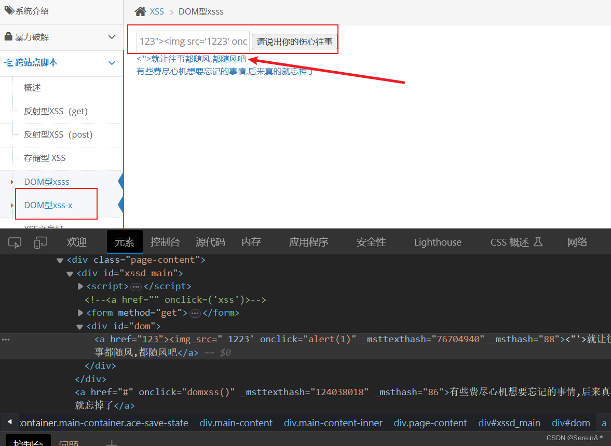
Task: Click the href link value 123"><img src=
Action: (180, 339)
